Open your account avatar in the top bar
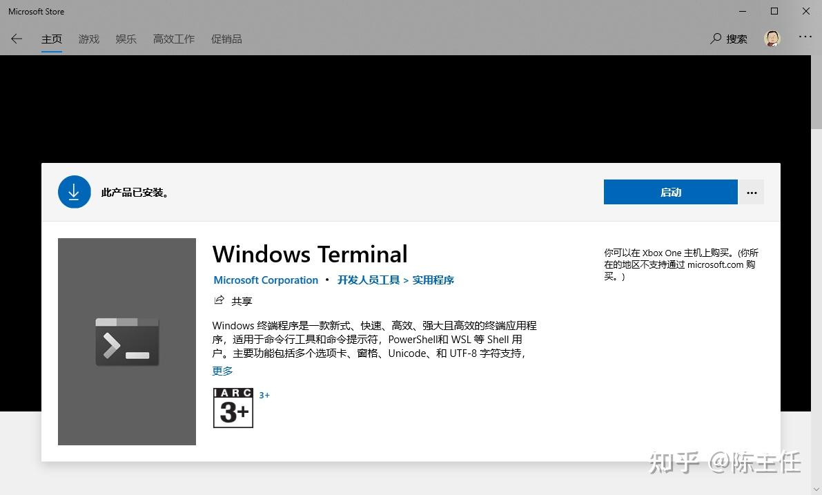The height and width of the screenshot is (495, 822). click(x=772, y=38)
